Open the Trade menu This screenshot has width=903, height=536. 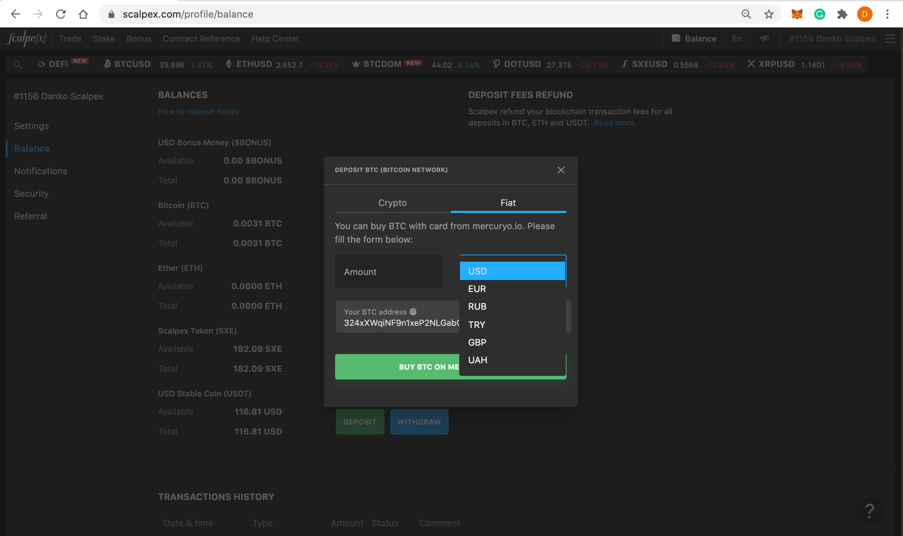click(70, 39)
